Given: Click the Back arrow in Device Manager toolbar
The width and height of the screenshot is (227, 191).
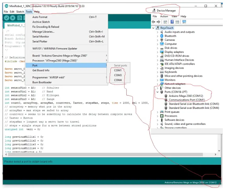Looking at the screenshot, I should pyautogui.click(x=154, y=22).
